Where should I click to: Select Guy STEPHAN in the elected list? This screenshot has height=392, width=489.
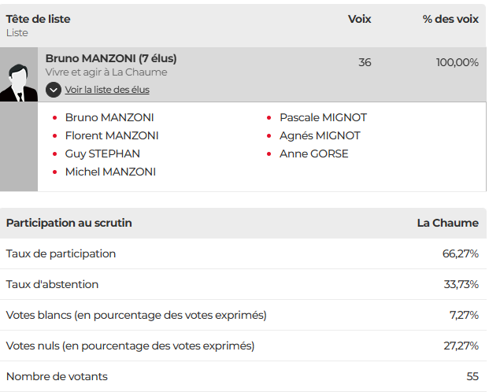pos(102,153)
